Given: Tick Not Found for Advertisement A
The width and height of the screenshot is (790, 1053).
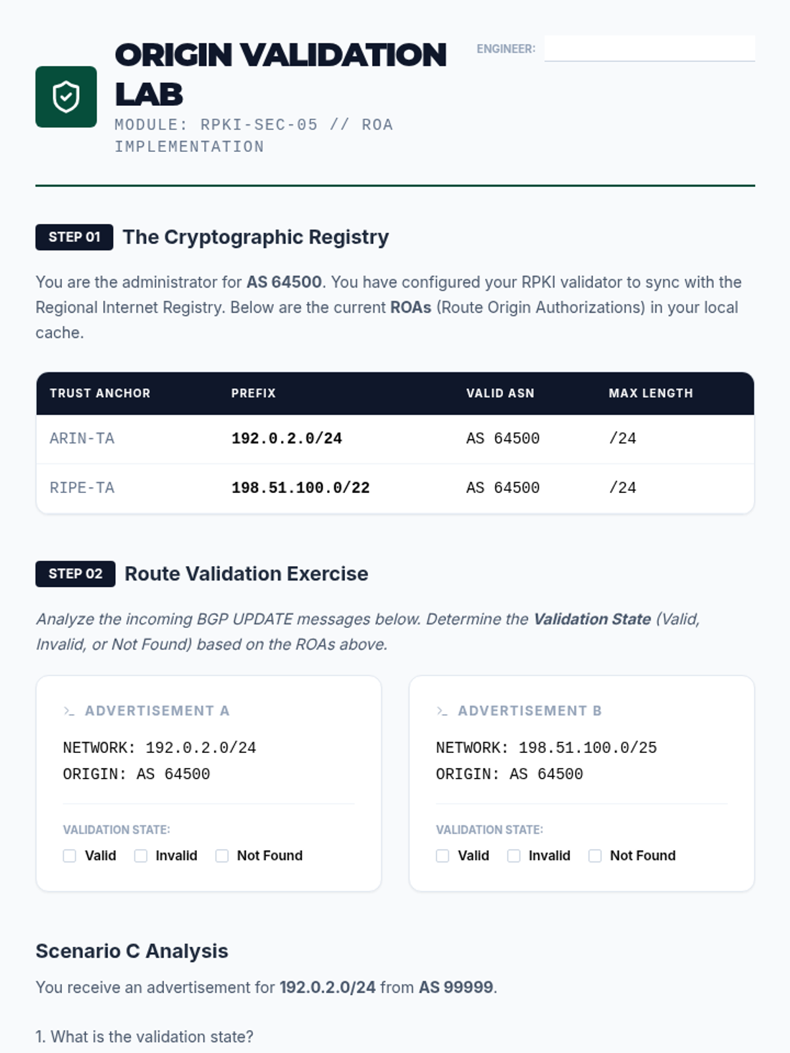Looking at the screenshot, I should point(223,856).
